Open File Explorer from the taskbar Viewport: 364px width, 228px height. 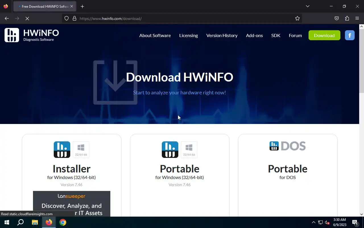tap(35, 222)
